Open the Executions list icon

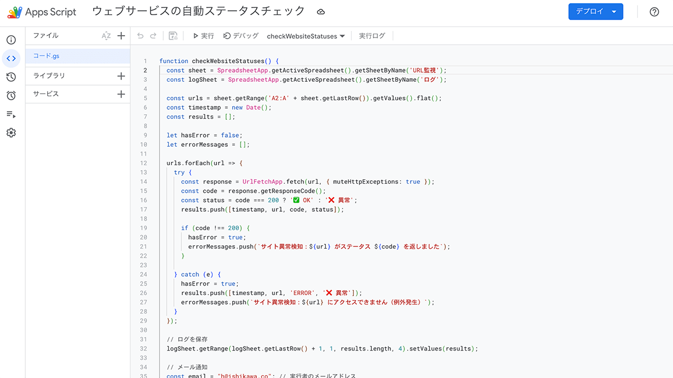click(x=11, y=114)
